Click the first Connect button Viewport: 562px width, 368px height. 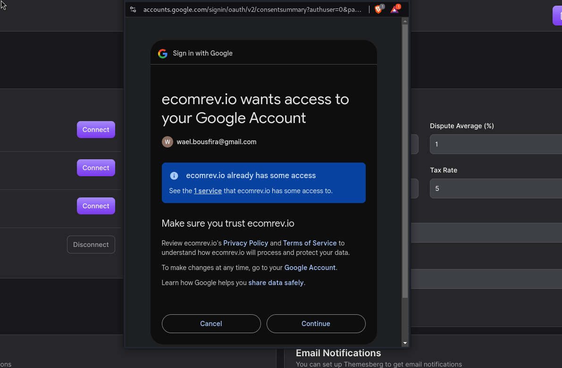click(96, 130)
